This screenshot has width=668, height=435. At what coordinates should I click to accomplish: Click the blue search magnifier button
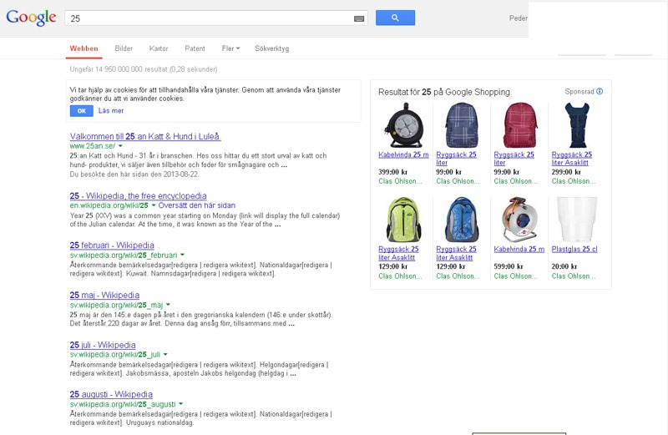point(395,18)
